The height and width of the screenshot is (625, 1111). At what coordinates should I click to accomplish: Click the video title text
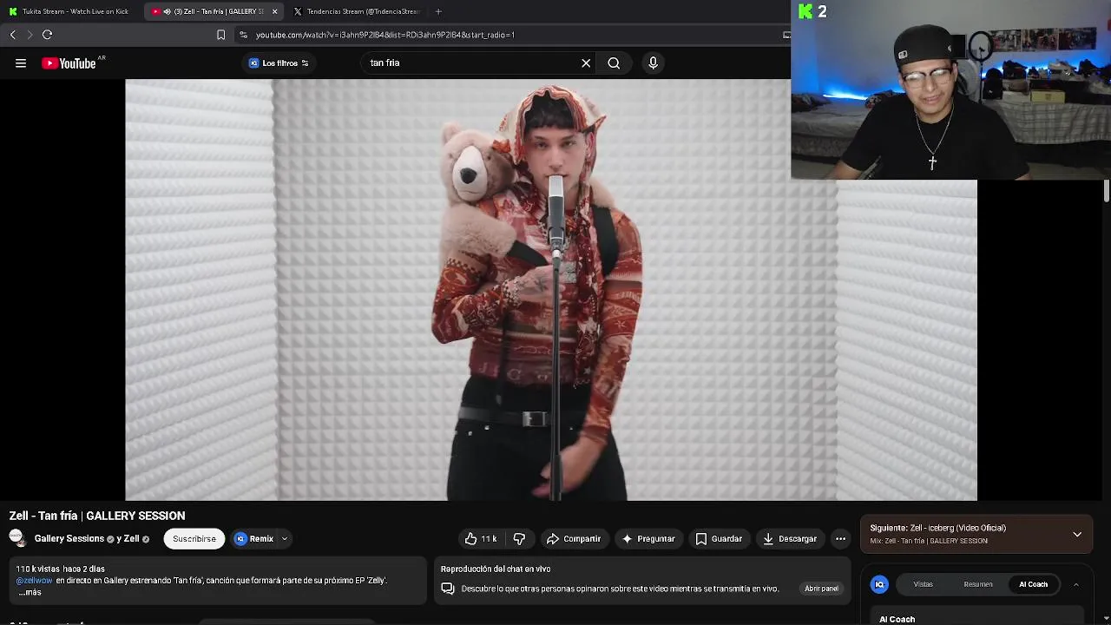point(97,516)
